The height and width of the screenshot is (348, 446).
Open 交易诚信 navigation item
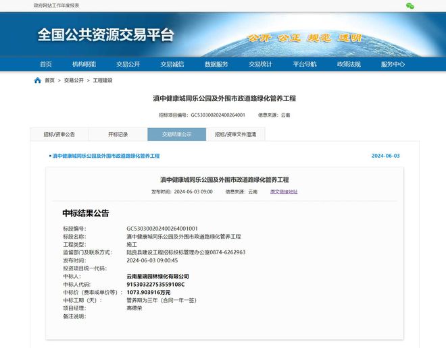point(172,64)
